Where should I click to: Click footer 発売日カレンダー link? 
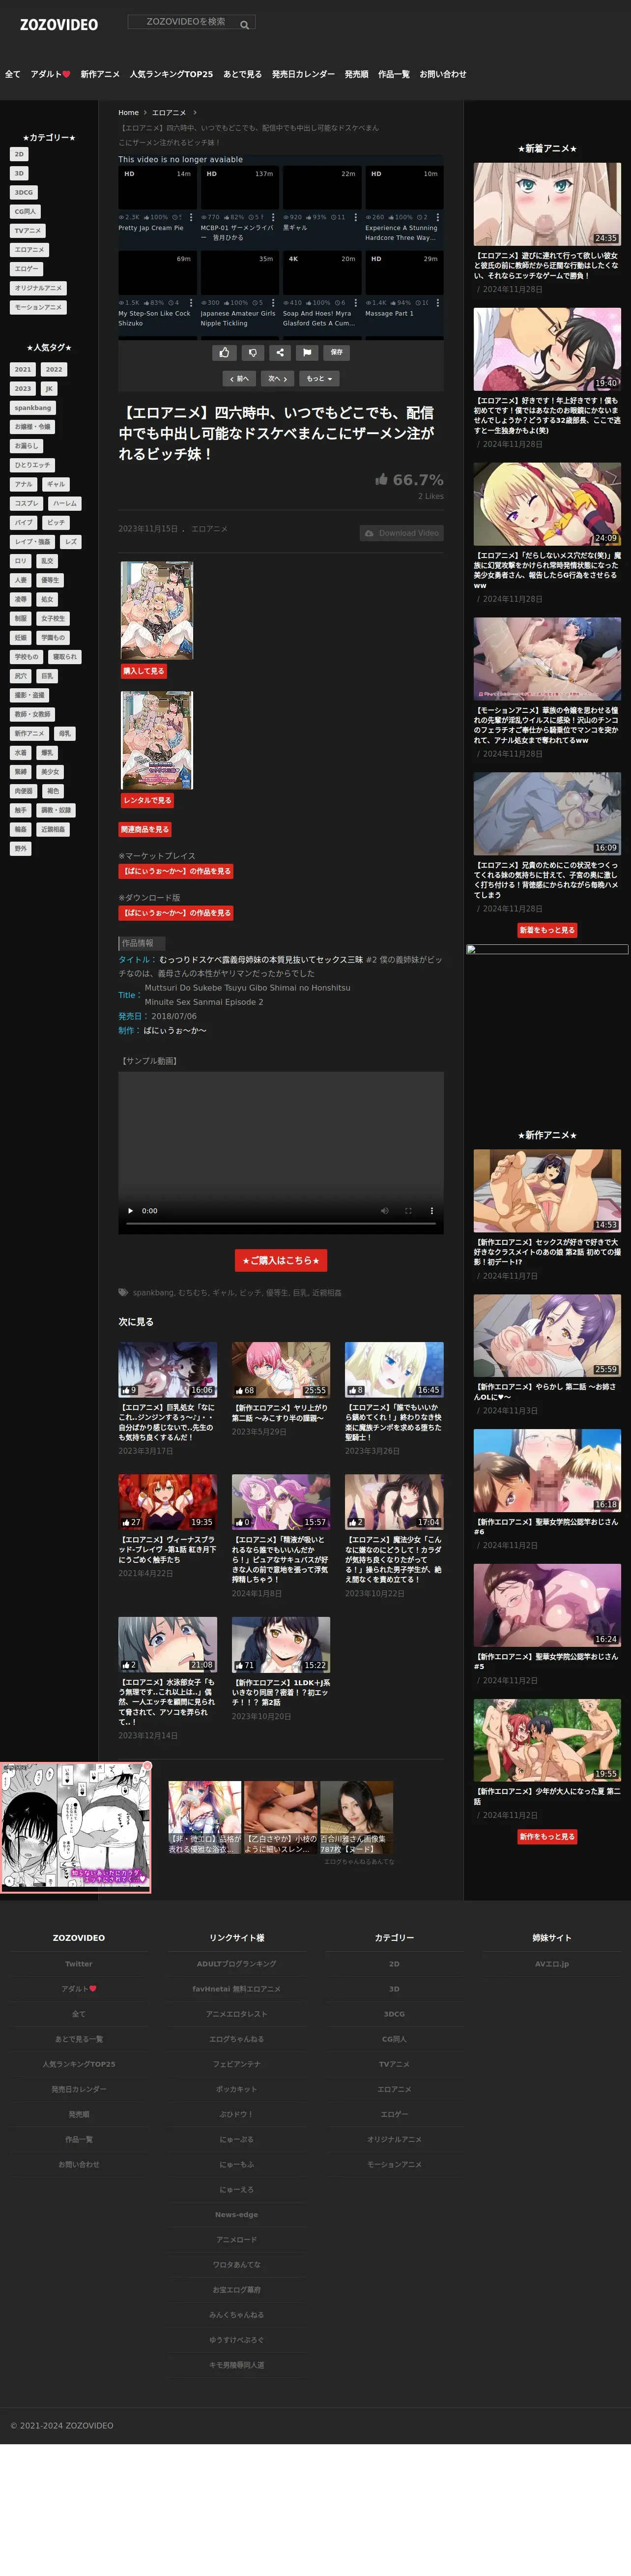click(79, 2089)
